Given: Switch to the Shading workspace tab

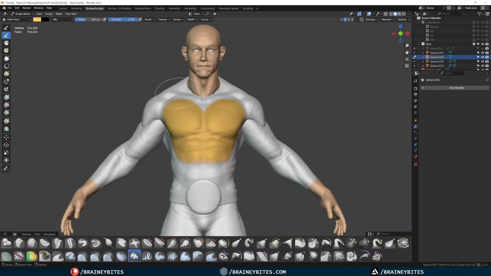Looking at the screenshot, I should (x=160, y=8).
